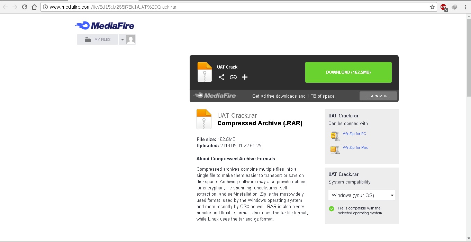Click the 'System compatibility' label
Screen dimensions: 471x242
point(350,182)
